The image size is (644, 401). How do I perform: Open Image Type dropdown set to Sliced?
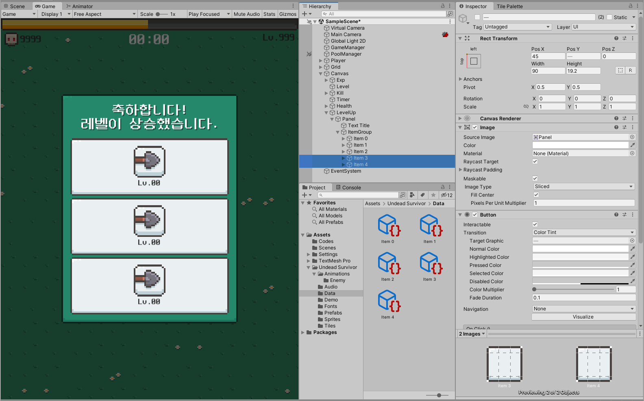(584, 186)
